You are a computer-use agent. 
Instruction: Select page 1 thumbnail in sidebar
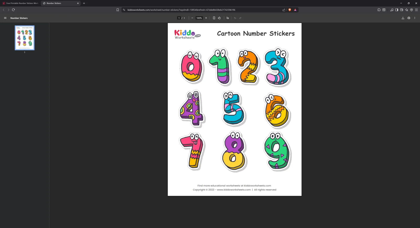coord(25,38)
